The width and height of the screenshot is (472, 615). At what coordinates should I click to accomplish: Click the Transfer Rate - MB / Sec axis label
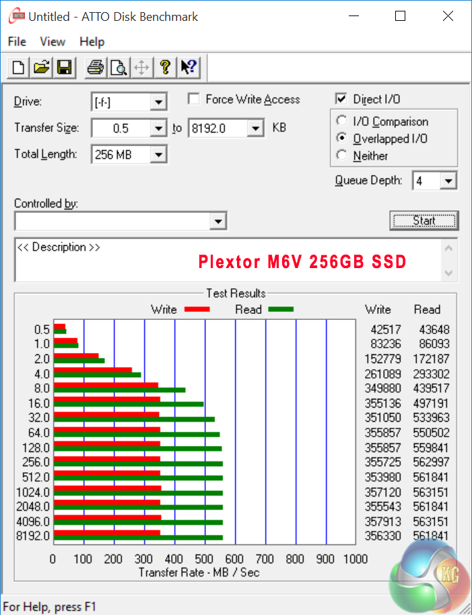(x=199, y=573)
